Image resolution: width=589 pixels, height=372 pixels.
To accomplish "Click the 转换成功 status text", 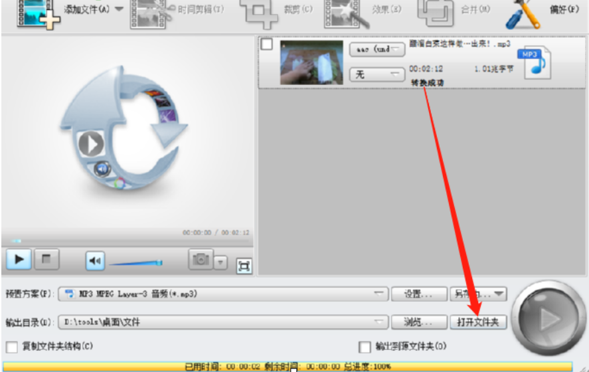I will 427,82.
